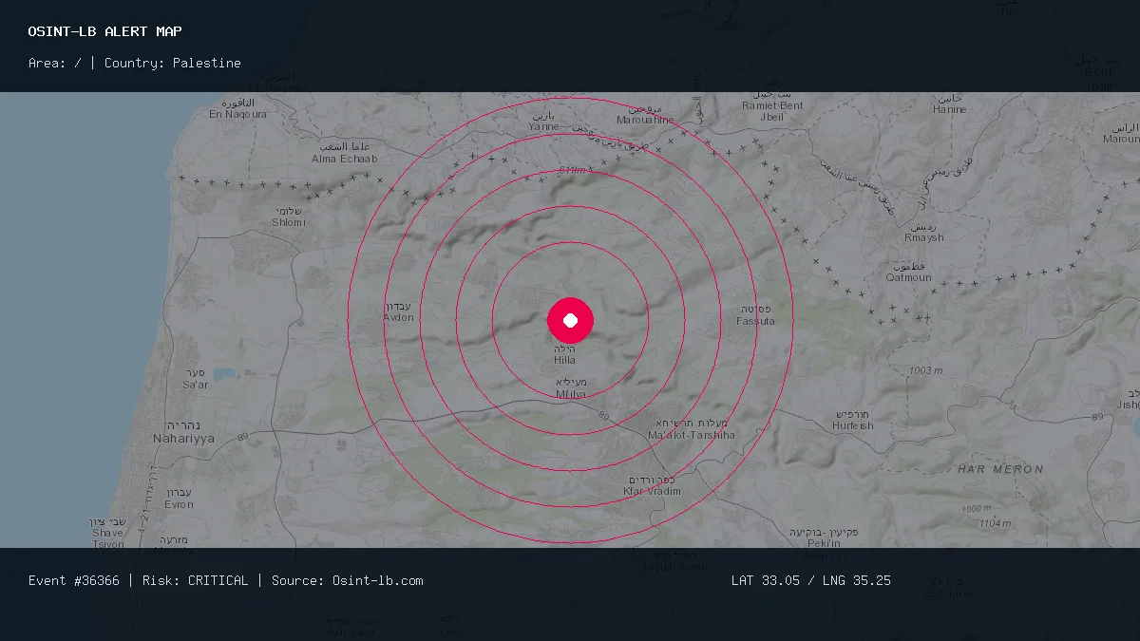
Task: Select the Kfar Vradim label
Action: pyautogui.click(x=652, y=485)
